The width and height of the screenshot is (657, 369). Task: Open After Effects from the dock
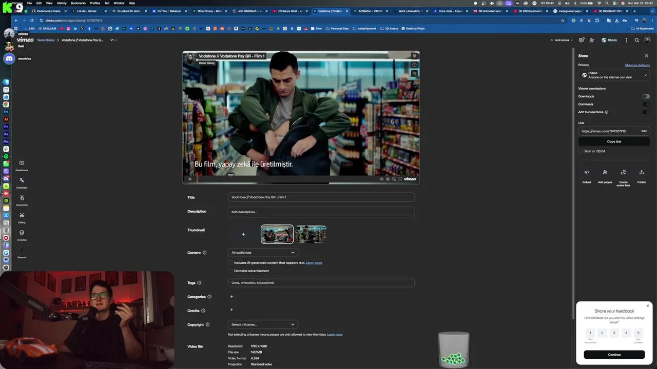click(6, 134)
